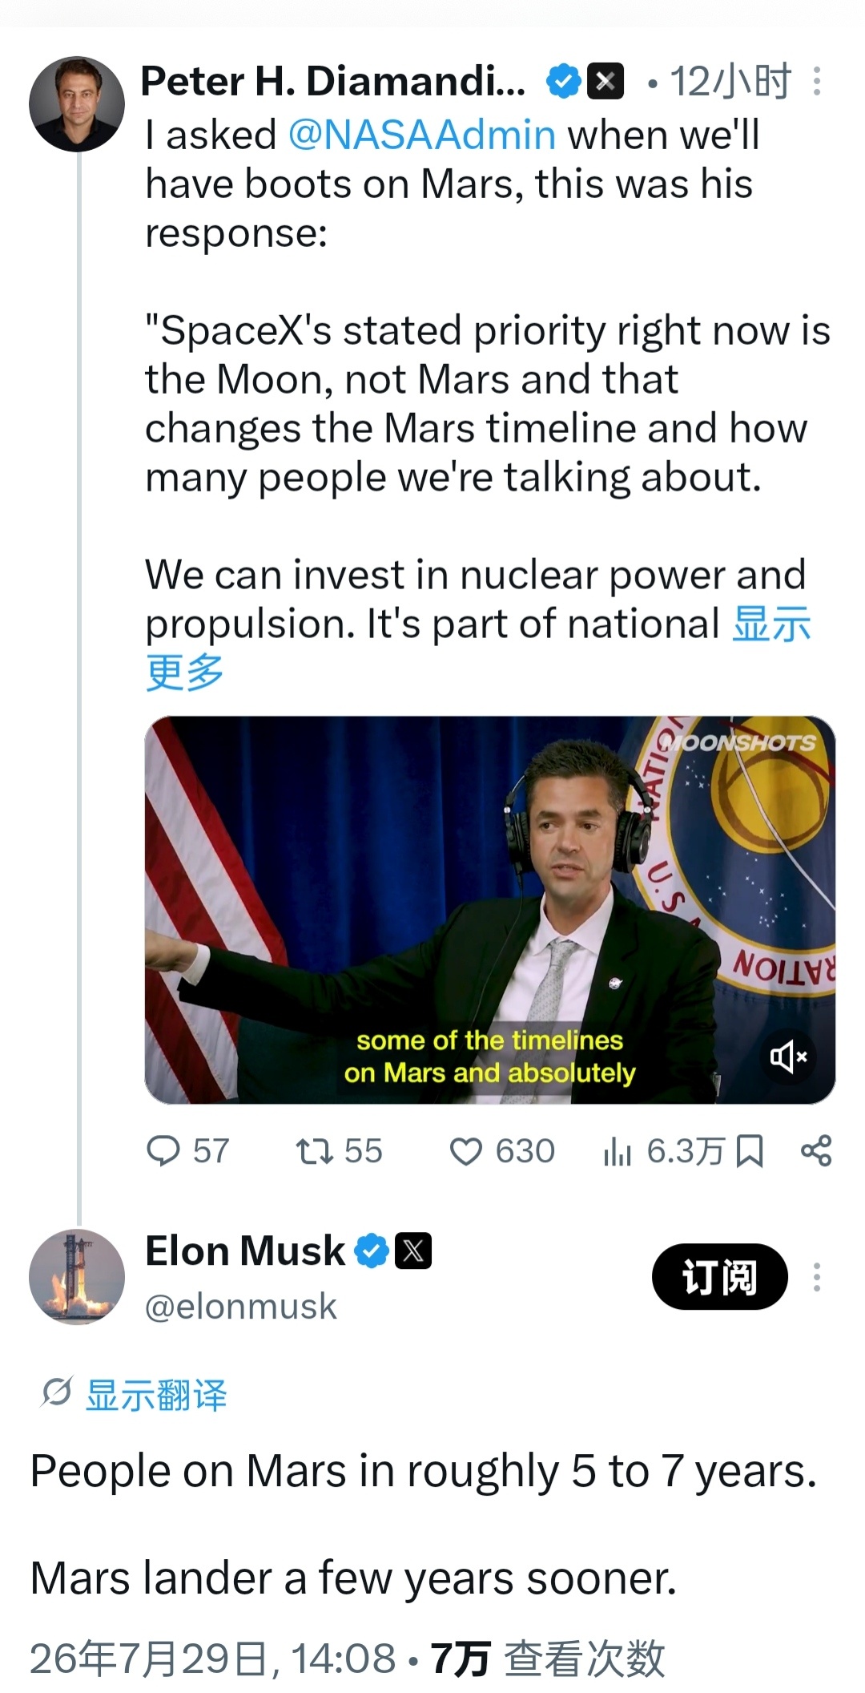Unmute the video with the speaker icon
865x1693 pixels.
pyautogui.click(x=788, y=1057)
